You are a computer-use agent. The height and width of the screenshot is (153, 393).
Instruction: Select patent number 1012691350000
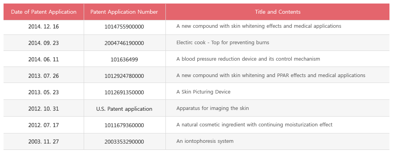point(124,92)
